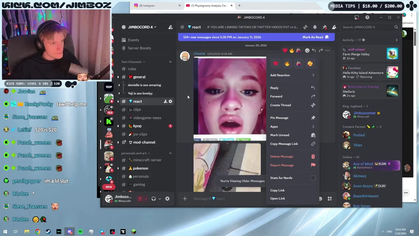Image resolution: width=419 pixels, height=236 pixels.
Task: Click forward arrow on message hover toolbar
Action: (x=321, y=50)
